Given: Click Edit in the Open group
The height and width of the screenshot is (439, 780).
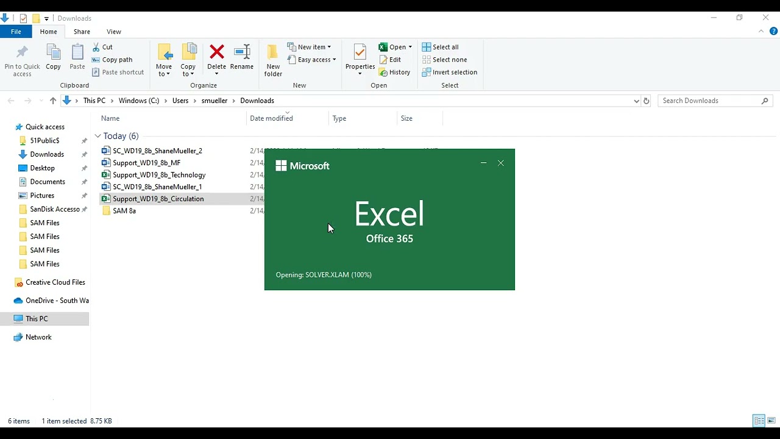Looking at the screenshot, I should coord(390,60).
